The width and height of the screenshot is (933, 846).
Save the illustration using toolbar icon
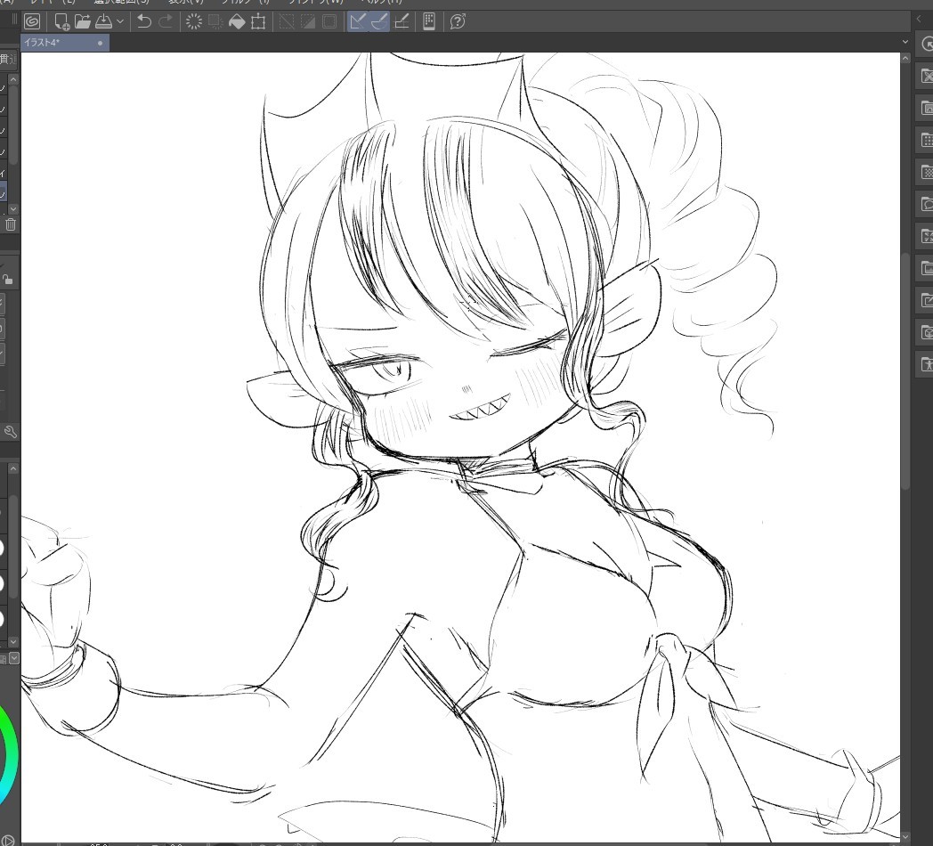(103, 22)
